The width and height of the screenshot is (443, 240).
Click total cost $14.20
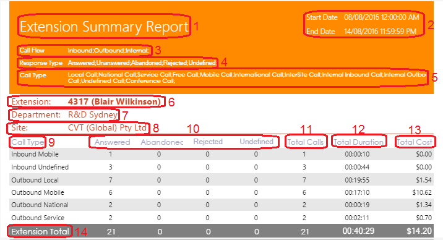(x=419, y=231)
